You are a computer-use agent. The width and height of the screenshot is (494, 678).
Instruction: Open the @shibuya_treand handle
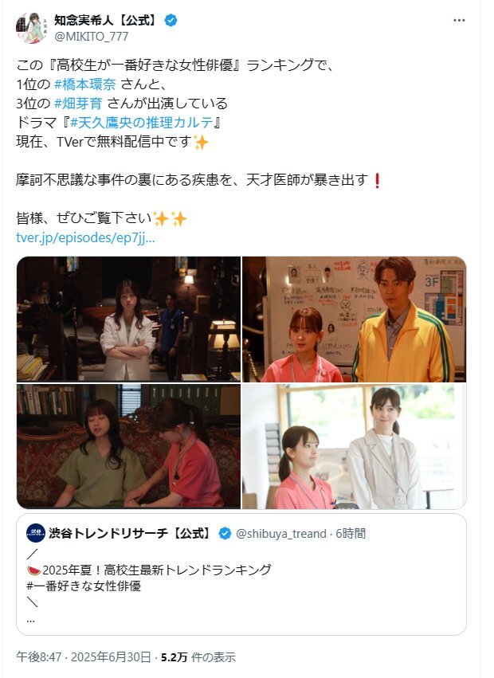coord(281,534)
